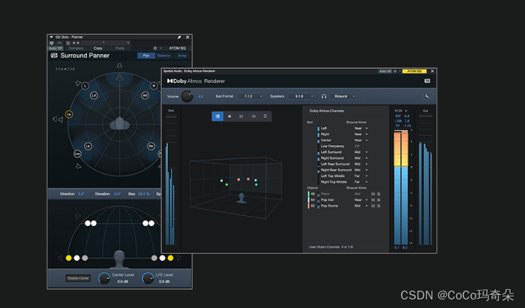Screen dimensions: 525x308
Task: Select the Ltf speaker node in panner
Action: point(94,95)
